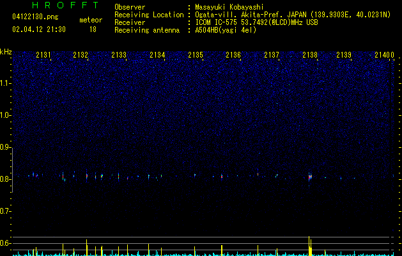Viewport: 402px width, 256px height.
Task: Click the kHz axis unit label
Action: tap(6, 52)
